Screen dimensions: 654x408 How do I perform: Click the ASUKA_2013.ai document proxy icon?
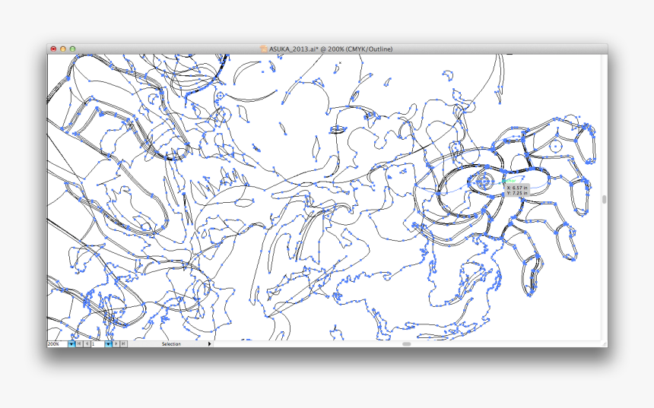(264, 49)
